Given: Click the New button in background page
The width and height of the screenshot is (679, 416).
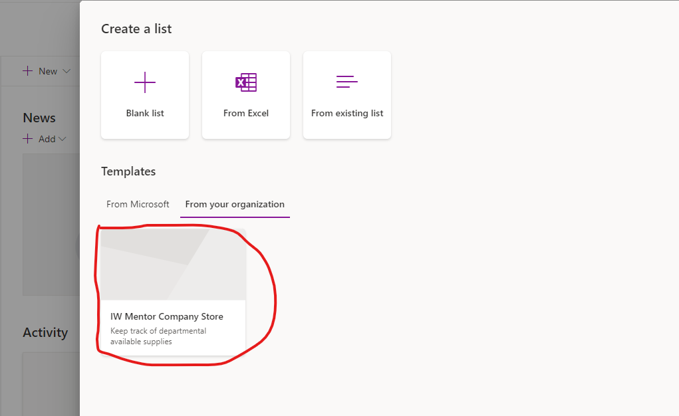Looking at the screenshot, I should (x=47, y=71).
